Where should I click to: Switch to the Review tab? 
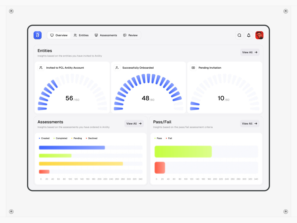[130, 35]
